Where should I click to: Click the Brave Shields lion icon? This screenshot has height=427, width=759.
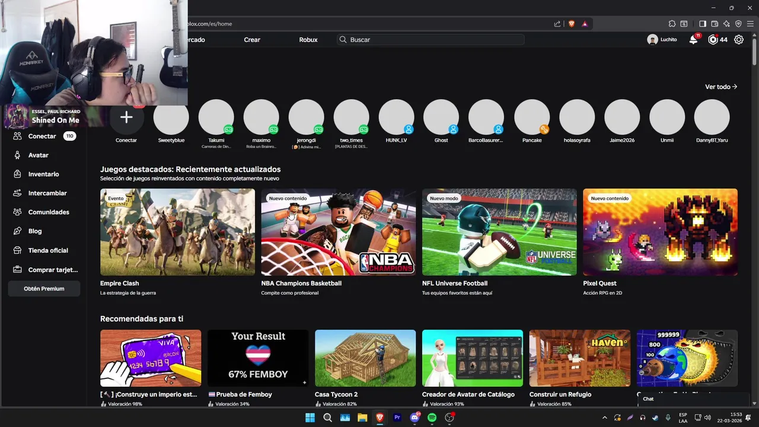(572, 24)
